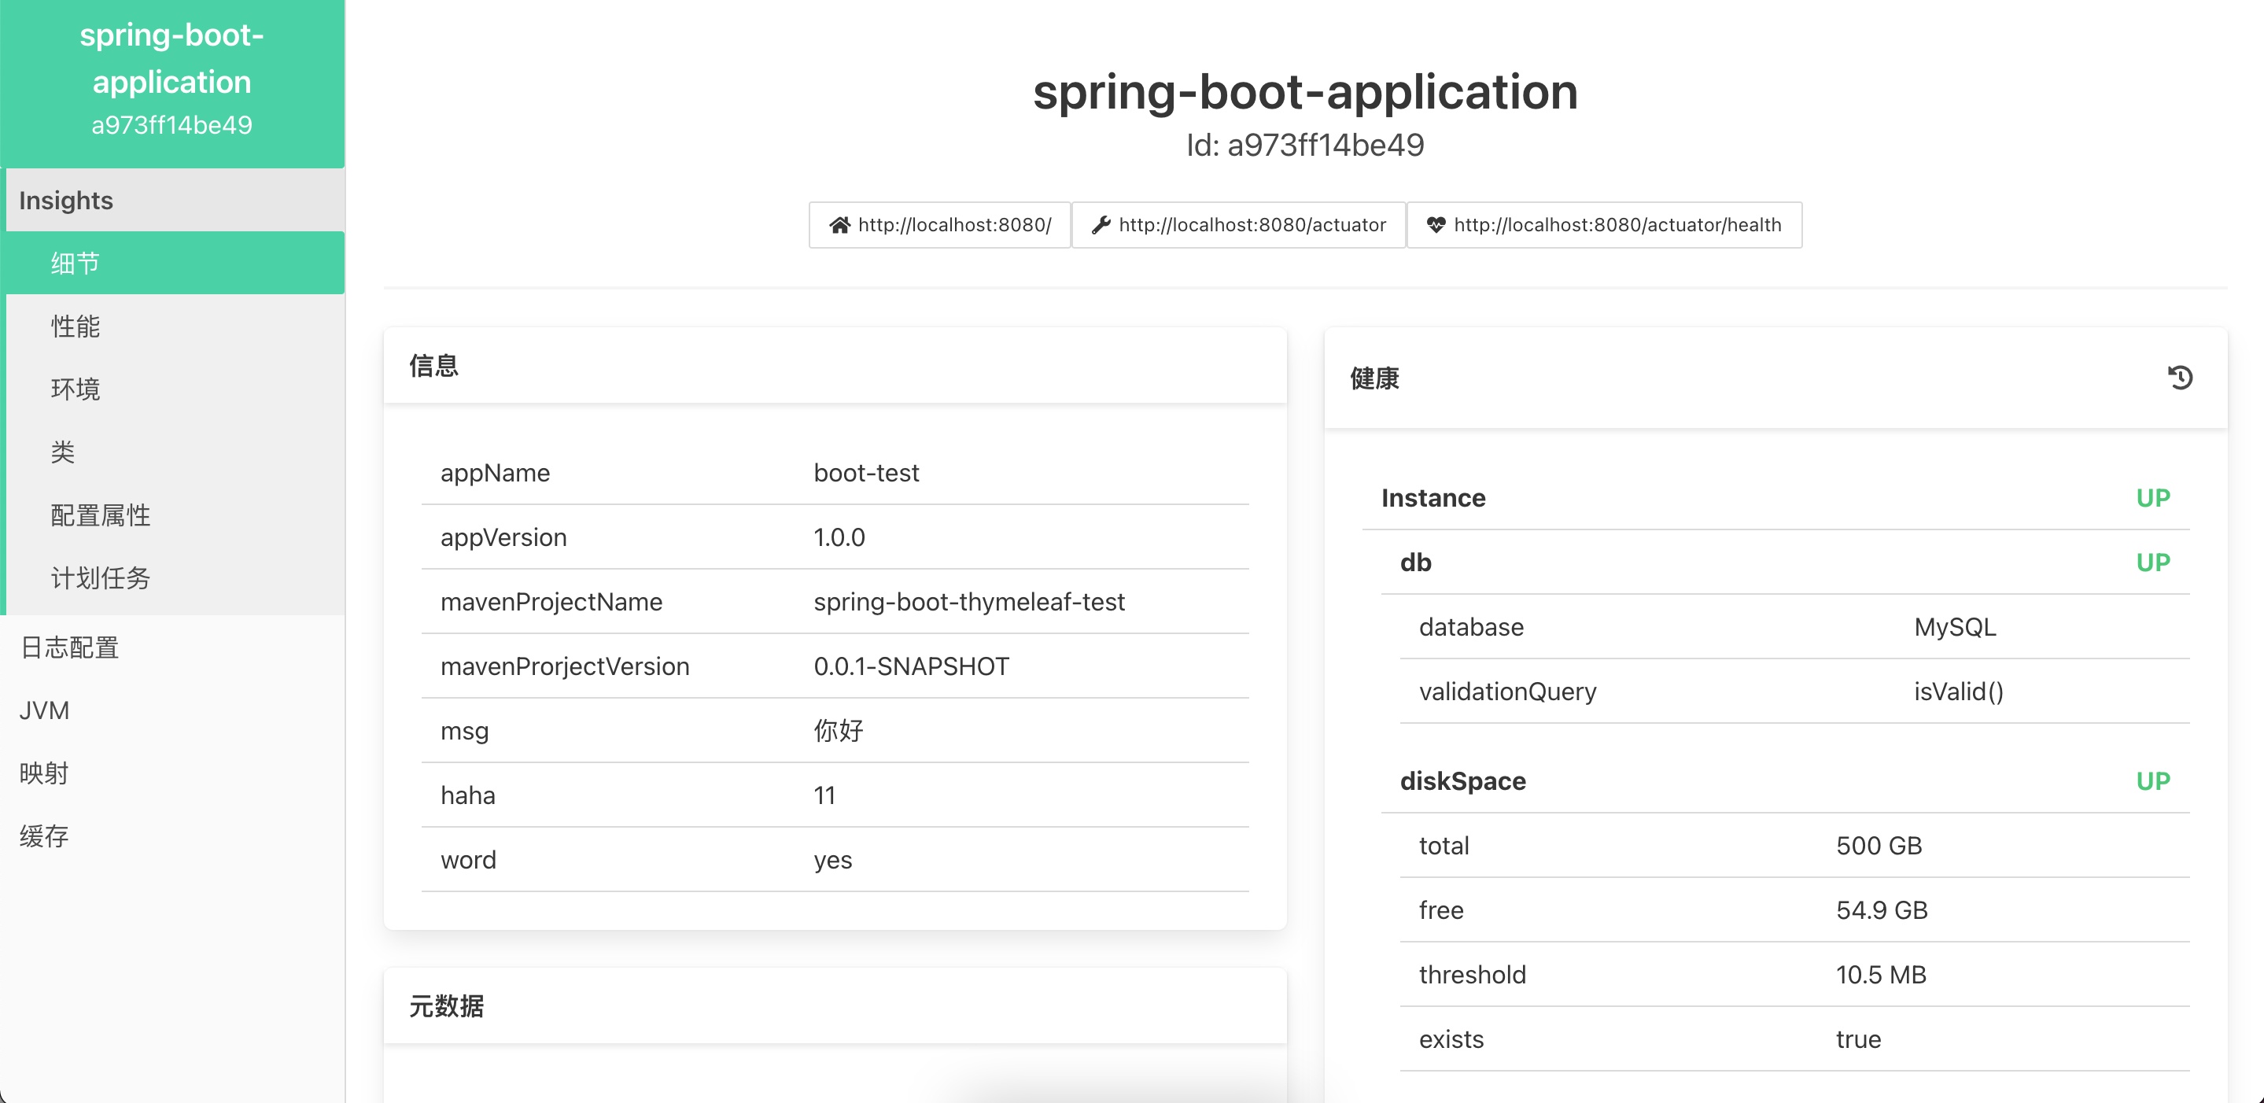This screenshot has width=2264, height=1103.
Task: Click the db health UP status
Action: coord(2152,563)
